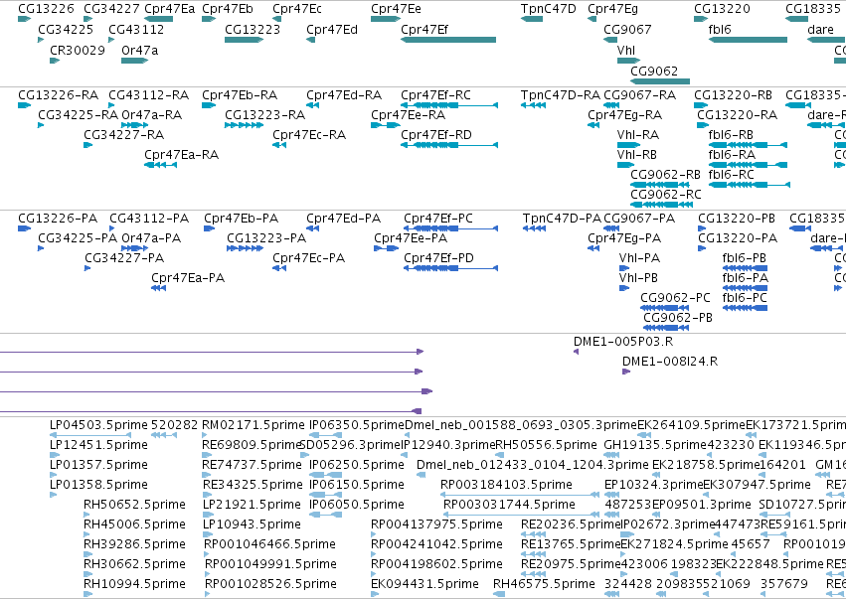846x599 pixels.
Task: Open the RH50652.5prime cDNA label
Action: click(x=134, y=505)
